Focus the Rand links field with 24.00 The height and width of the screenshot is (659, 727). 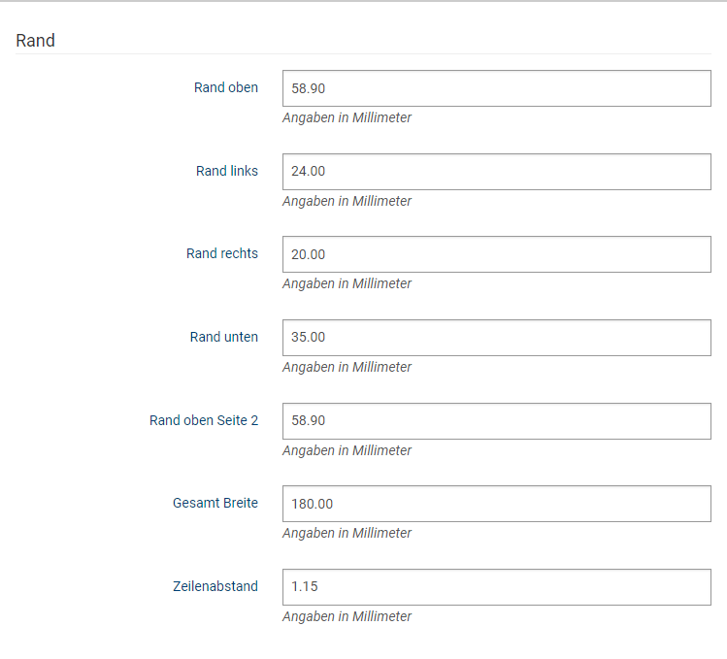click(x=497, y=172)
